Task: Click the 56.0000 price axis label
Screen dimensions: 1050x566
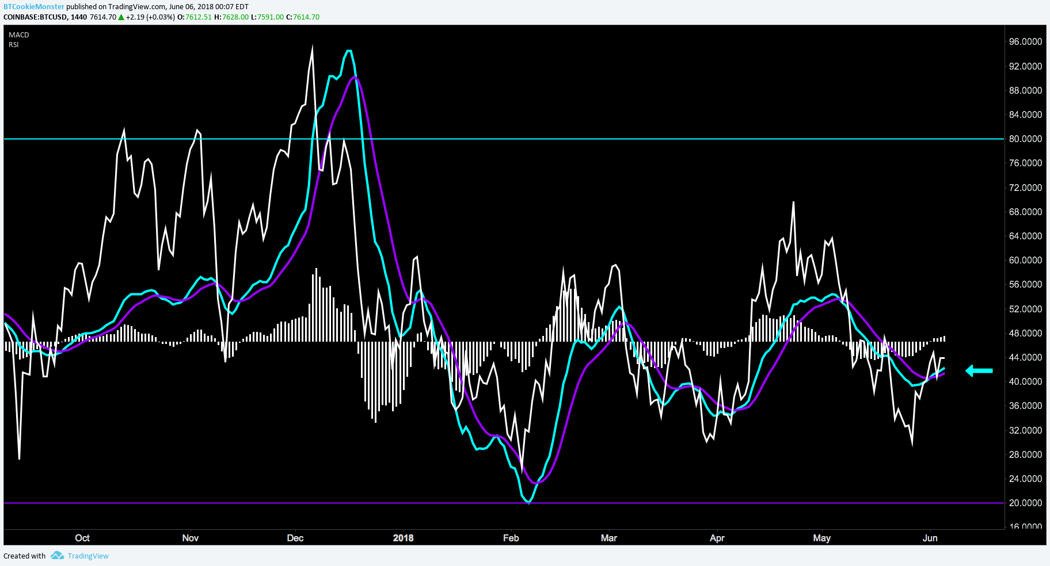Action: tap(1025, 285)
